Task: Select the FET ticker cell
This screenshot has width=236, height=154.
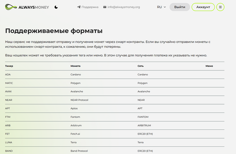Action: [x=7, y=134]
